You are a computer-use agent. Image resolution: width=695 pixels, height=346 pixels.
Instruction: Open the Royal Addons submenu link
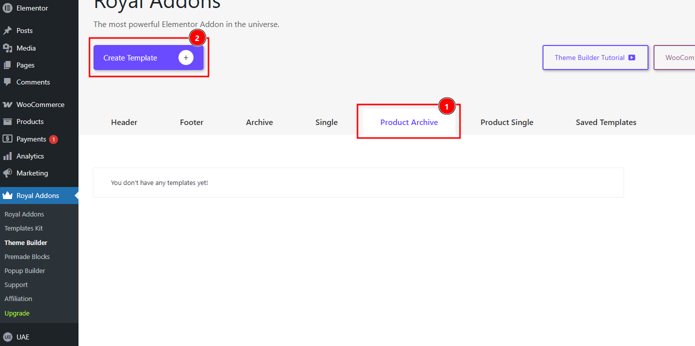coord(24,214)
